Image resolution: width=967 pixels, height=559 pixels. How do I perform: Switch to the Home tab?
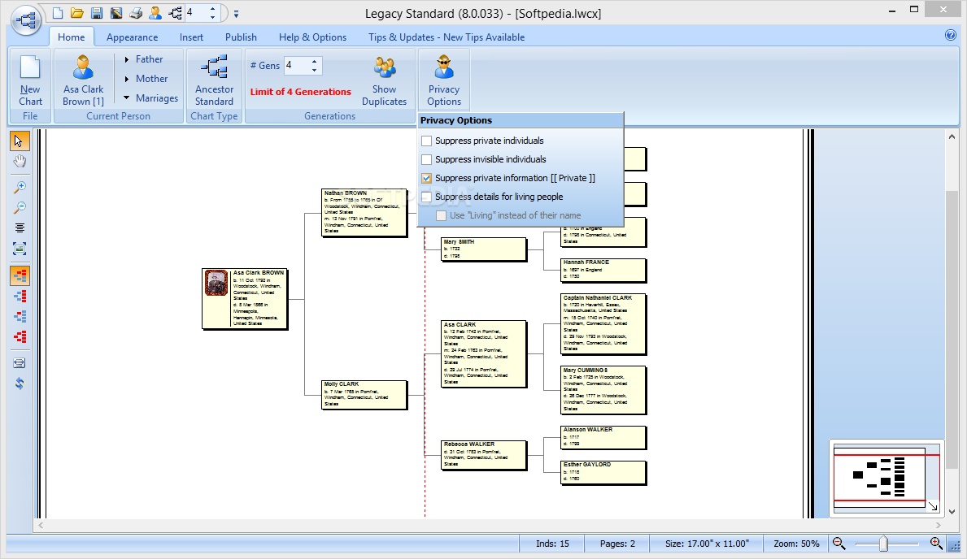[x=72, y=37]
